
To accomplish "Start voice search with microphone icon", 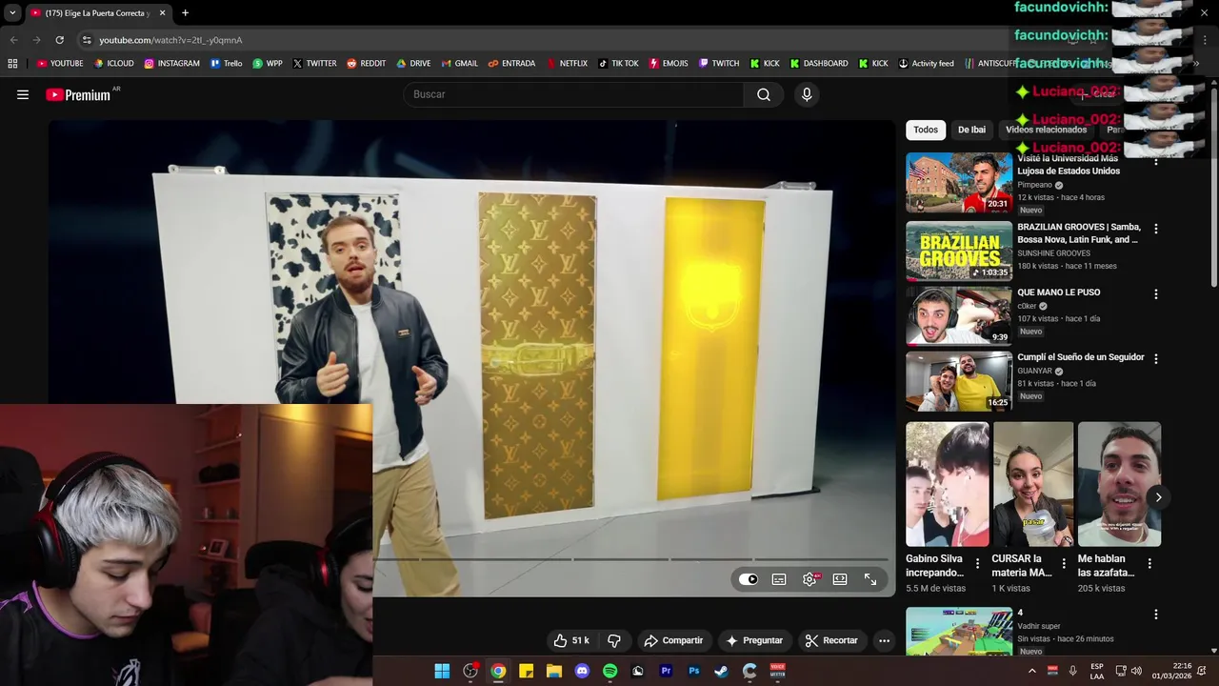I will (x=807, y=94).
